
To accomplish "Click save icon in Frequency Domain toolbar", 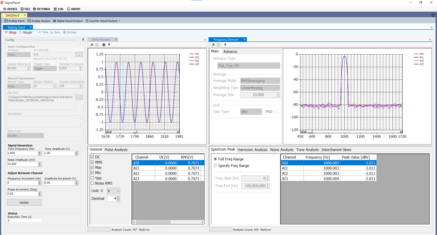I will 219,45.
